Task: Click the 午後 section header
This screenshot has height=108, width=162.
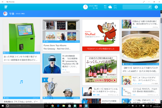Action: [80, 14]
